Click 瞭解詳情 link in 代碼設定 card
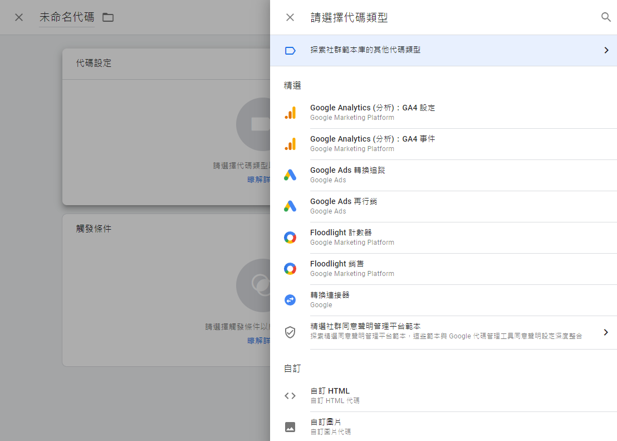Viewport: 617px width, 441px height. point(258,180)
